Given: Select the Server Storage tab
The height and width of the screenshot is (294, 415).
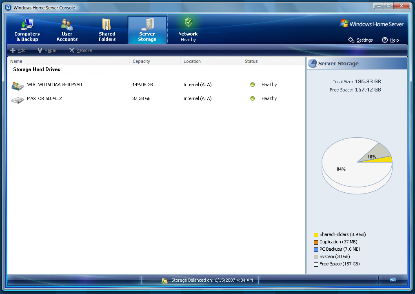Looking at the screenshot, I should click(x=147, y=30).
